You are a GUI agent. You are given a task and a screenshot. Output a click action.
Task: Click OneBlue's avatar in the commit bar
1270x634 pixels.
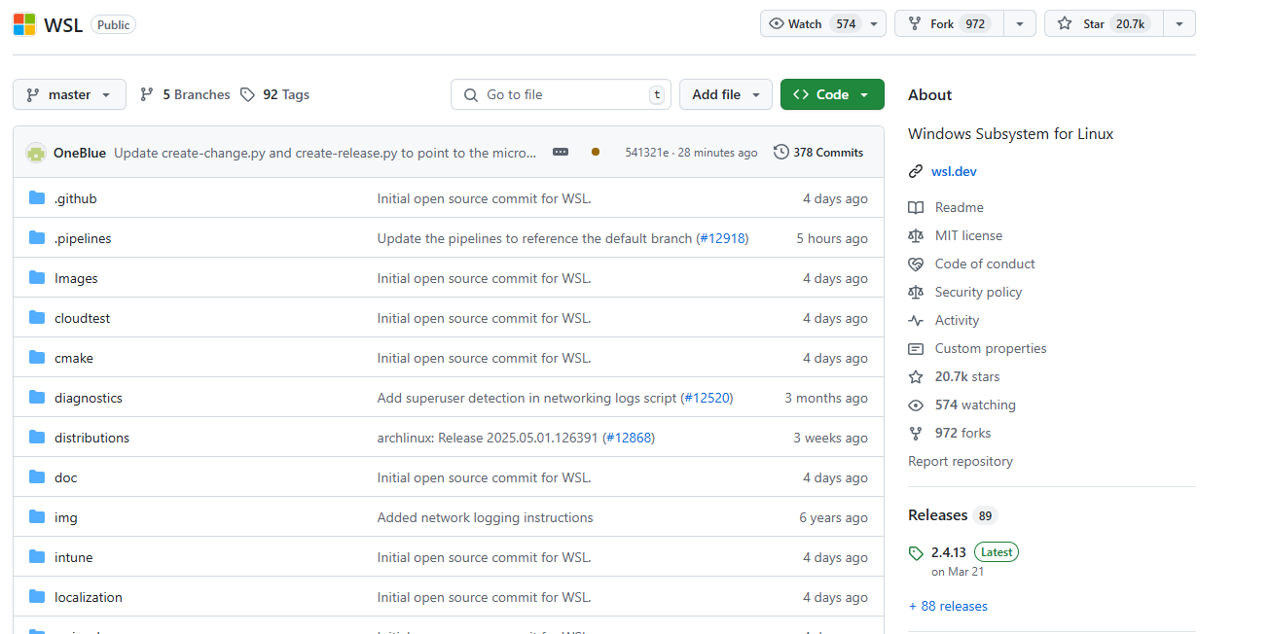(36, 153)
